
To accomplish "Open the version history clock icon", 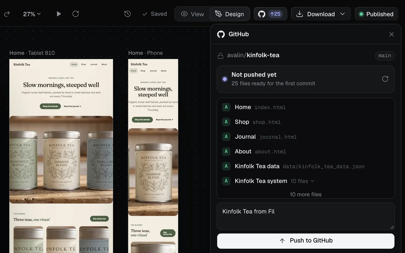I will [x=128, y=14].
